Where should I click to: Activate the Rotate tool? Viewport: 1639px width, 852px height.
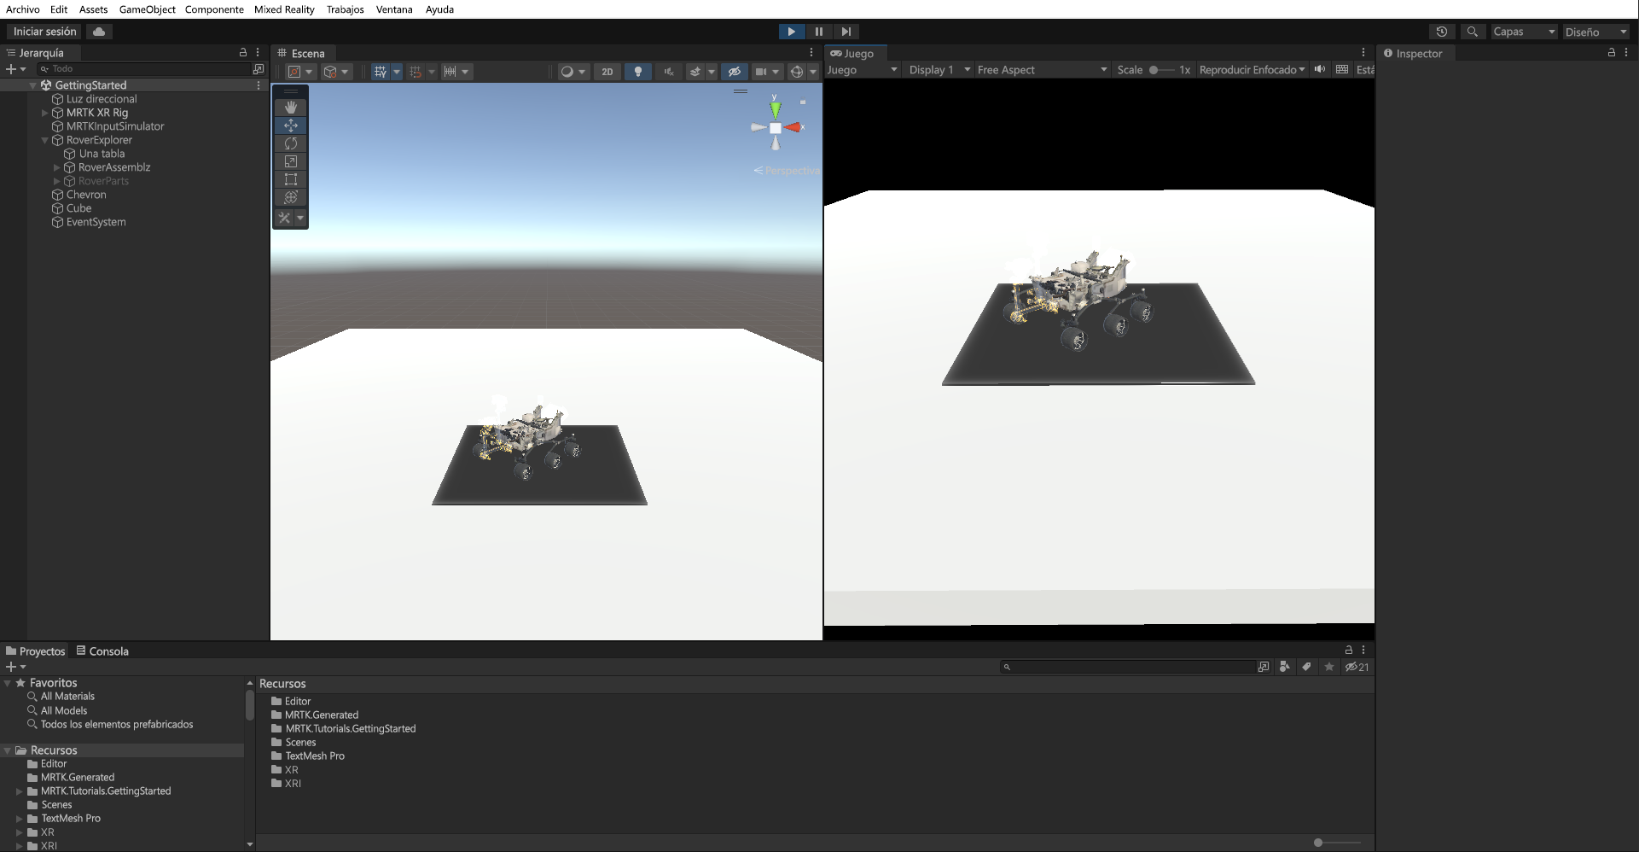click(290, 143)
